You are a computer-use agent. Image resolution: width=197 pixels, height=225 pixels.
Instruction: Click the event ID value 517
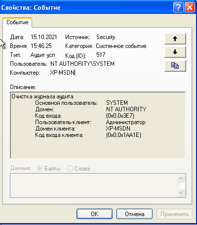click(101, 55)
